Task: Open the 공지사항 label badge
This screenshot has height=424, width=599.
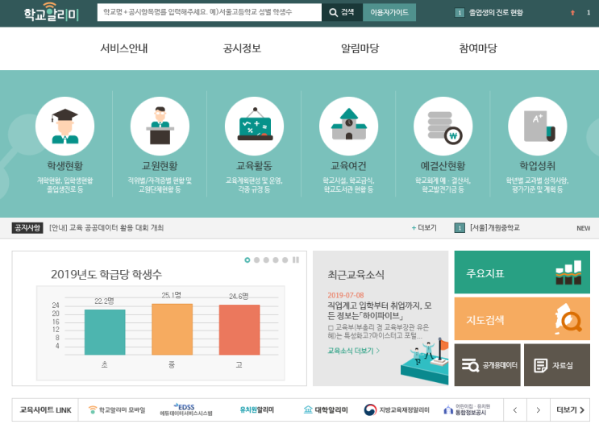Action: pyautogui.click(x=27, y=228)
